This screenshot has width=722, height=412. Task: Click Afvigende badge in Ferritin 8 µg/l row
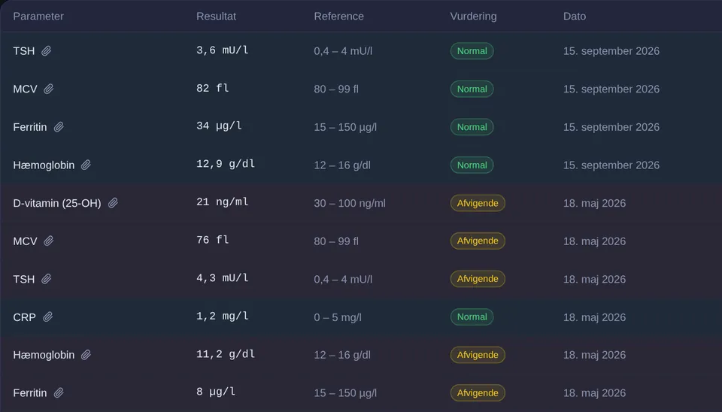click(x=478, y=392)
